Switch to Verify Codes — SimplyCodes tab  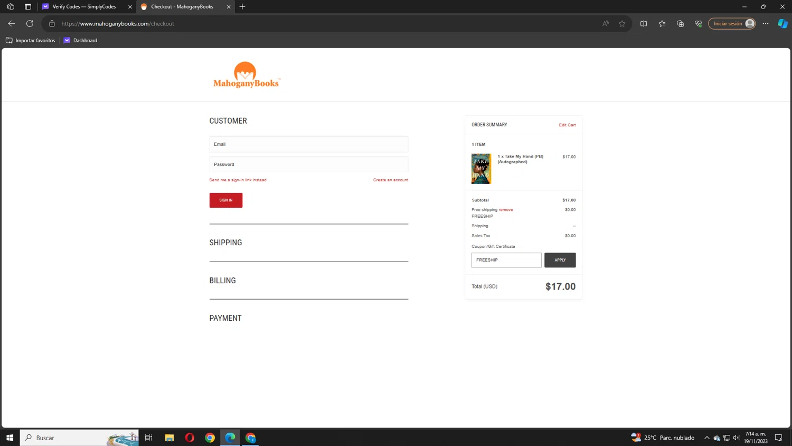[83, 6]
